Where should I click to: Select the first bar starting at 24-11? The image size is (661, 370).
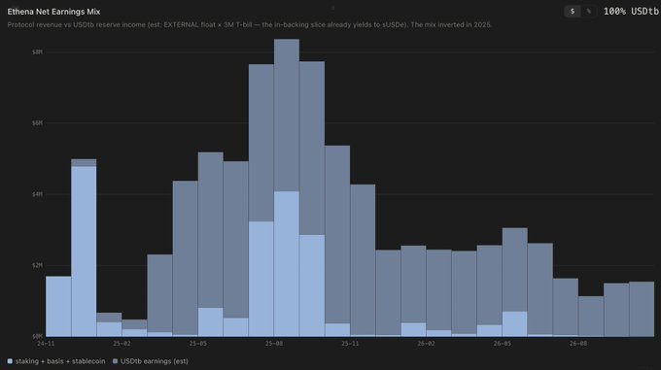[x=58, y=307]
